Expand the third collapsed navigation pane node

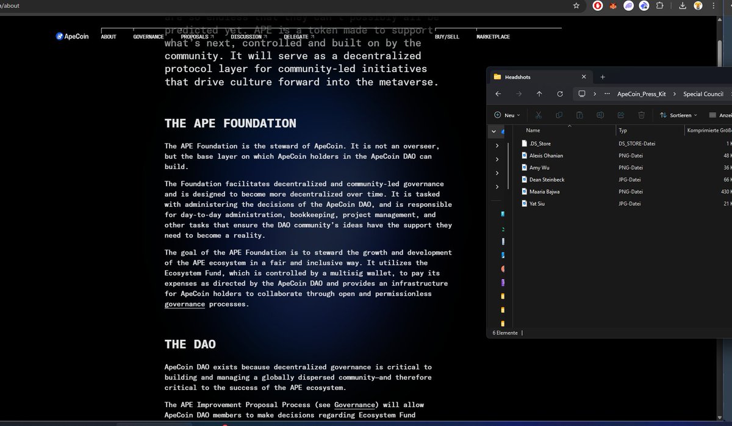tap(497, 173)
